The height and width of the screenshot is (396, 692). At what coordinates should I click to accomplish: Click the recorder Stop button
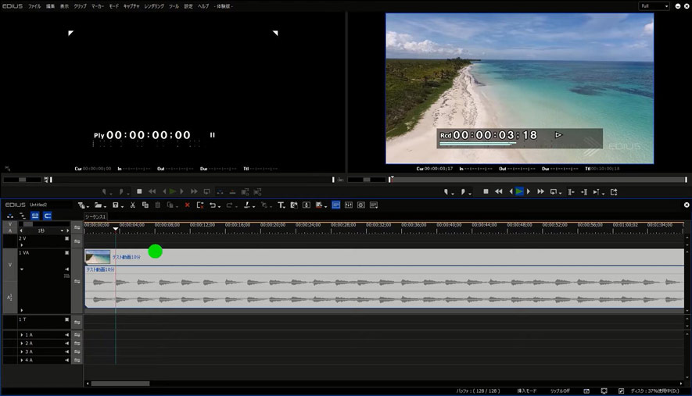click(486, 191)
